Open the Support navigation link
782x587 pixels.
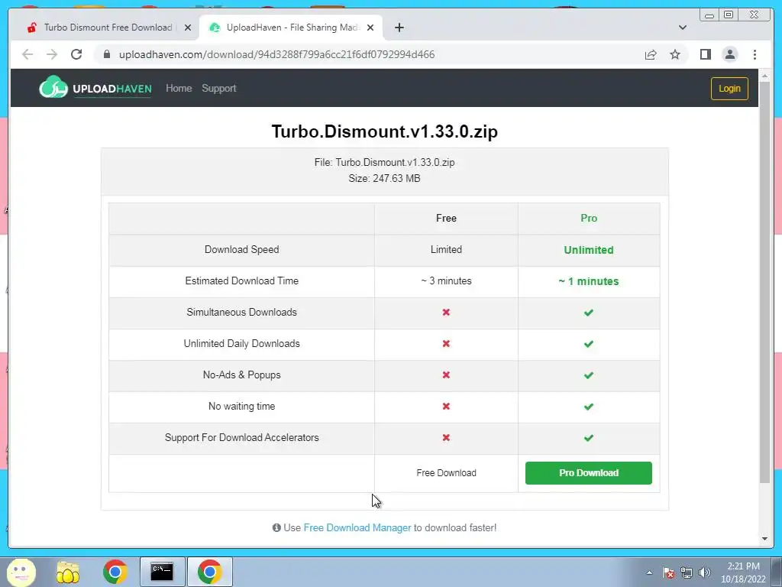[x=219, y=89]
